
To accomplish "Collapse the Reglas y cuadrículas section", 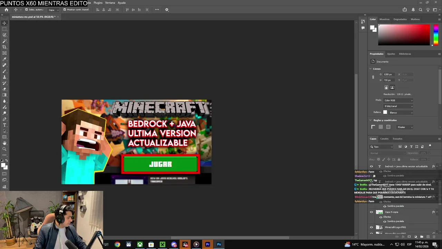I will [x=371, y=120].
